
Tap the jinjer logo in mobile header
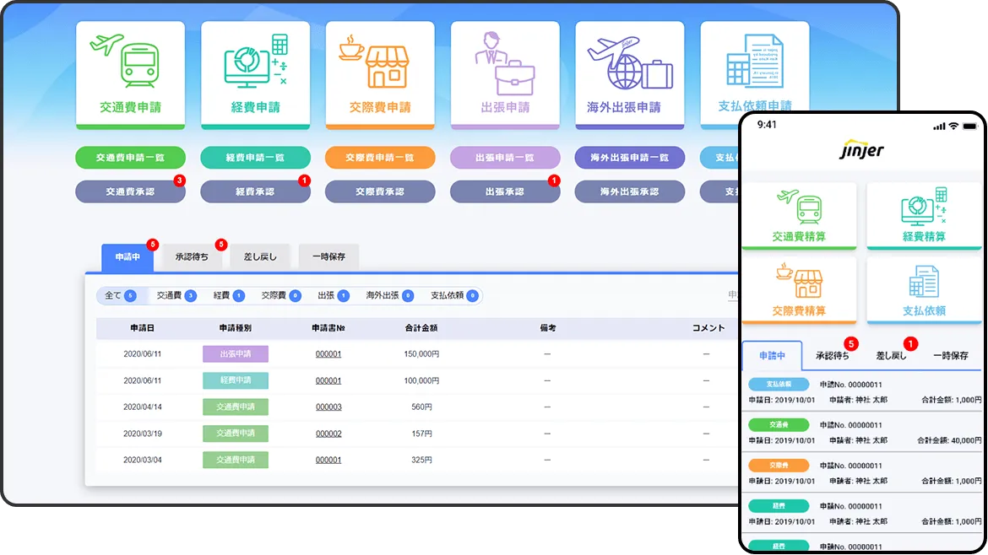click(861, 152)
